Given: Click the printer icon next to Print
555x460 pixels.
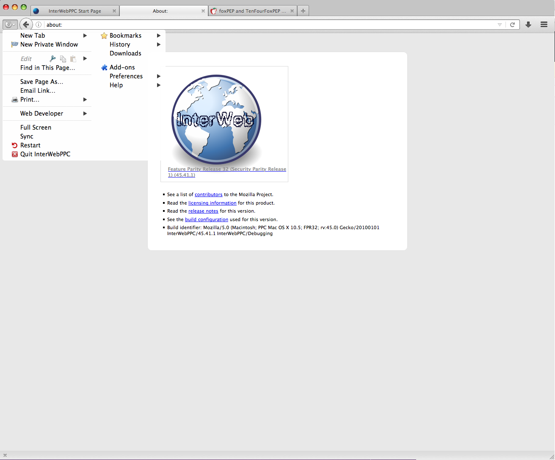Looking at the screenshot, I should pyautogui.click(x=15, y=100).
